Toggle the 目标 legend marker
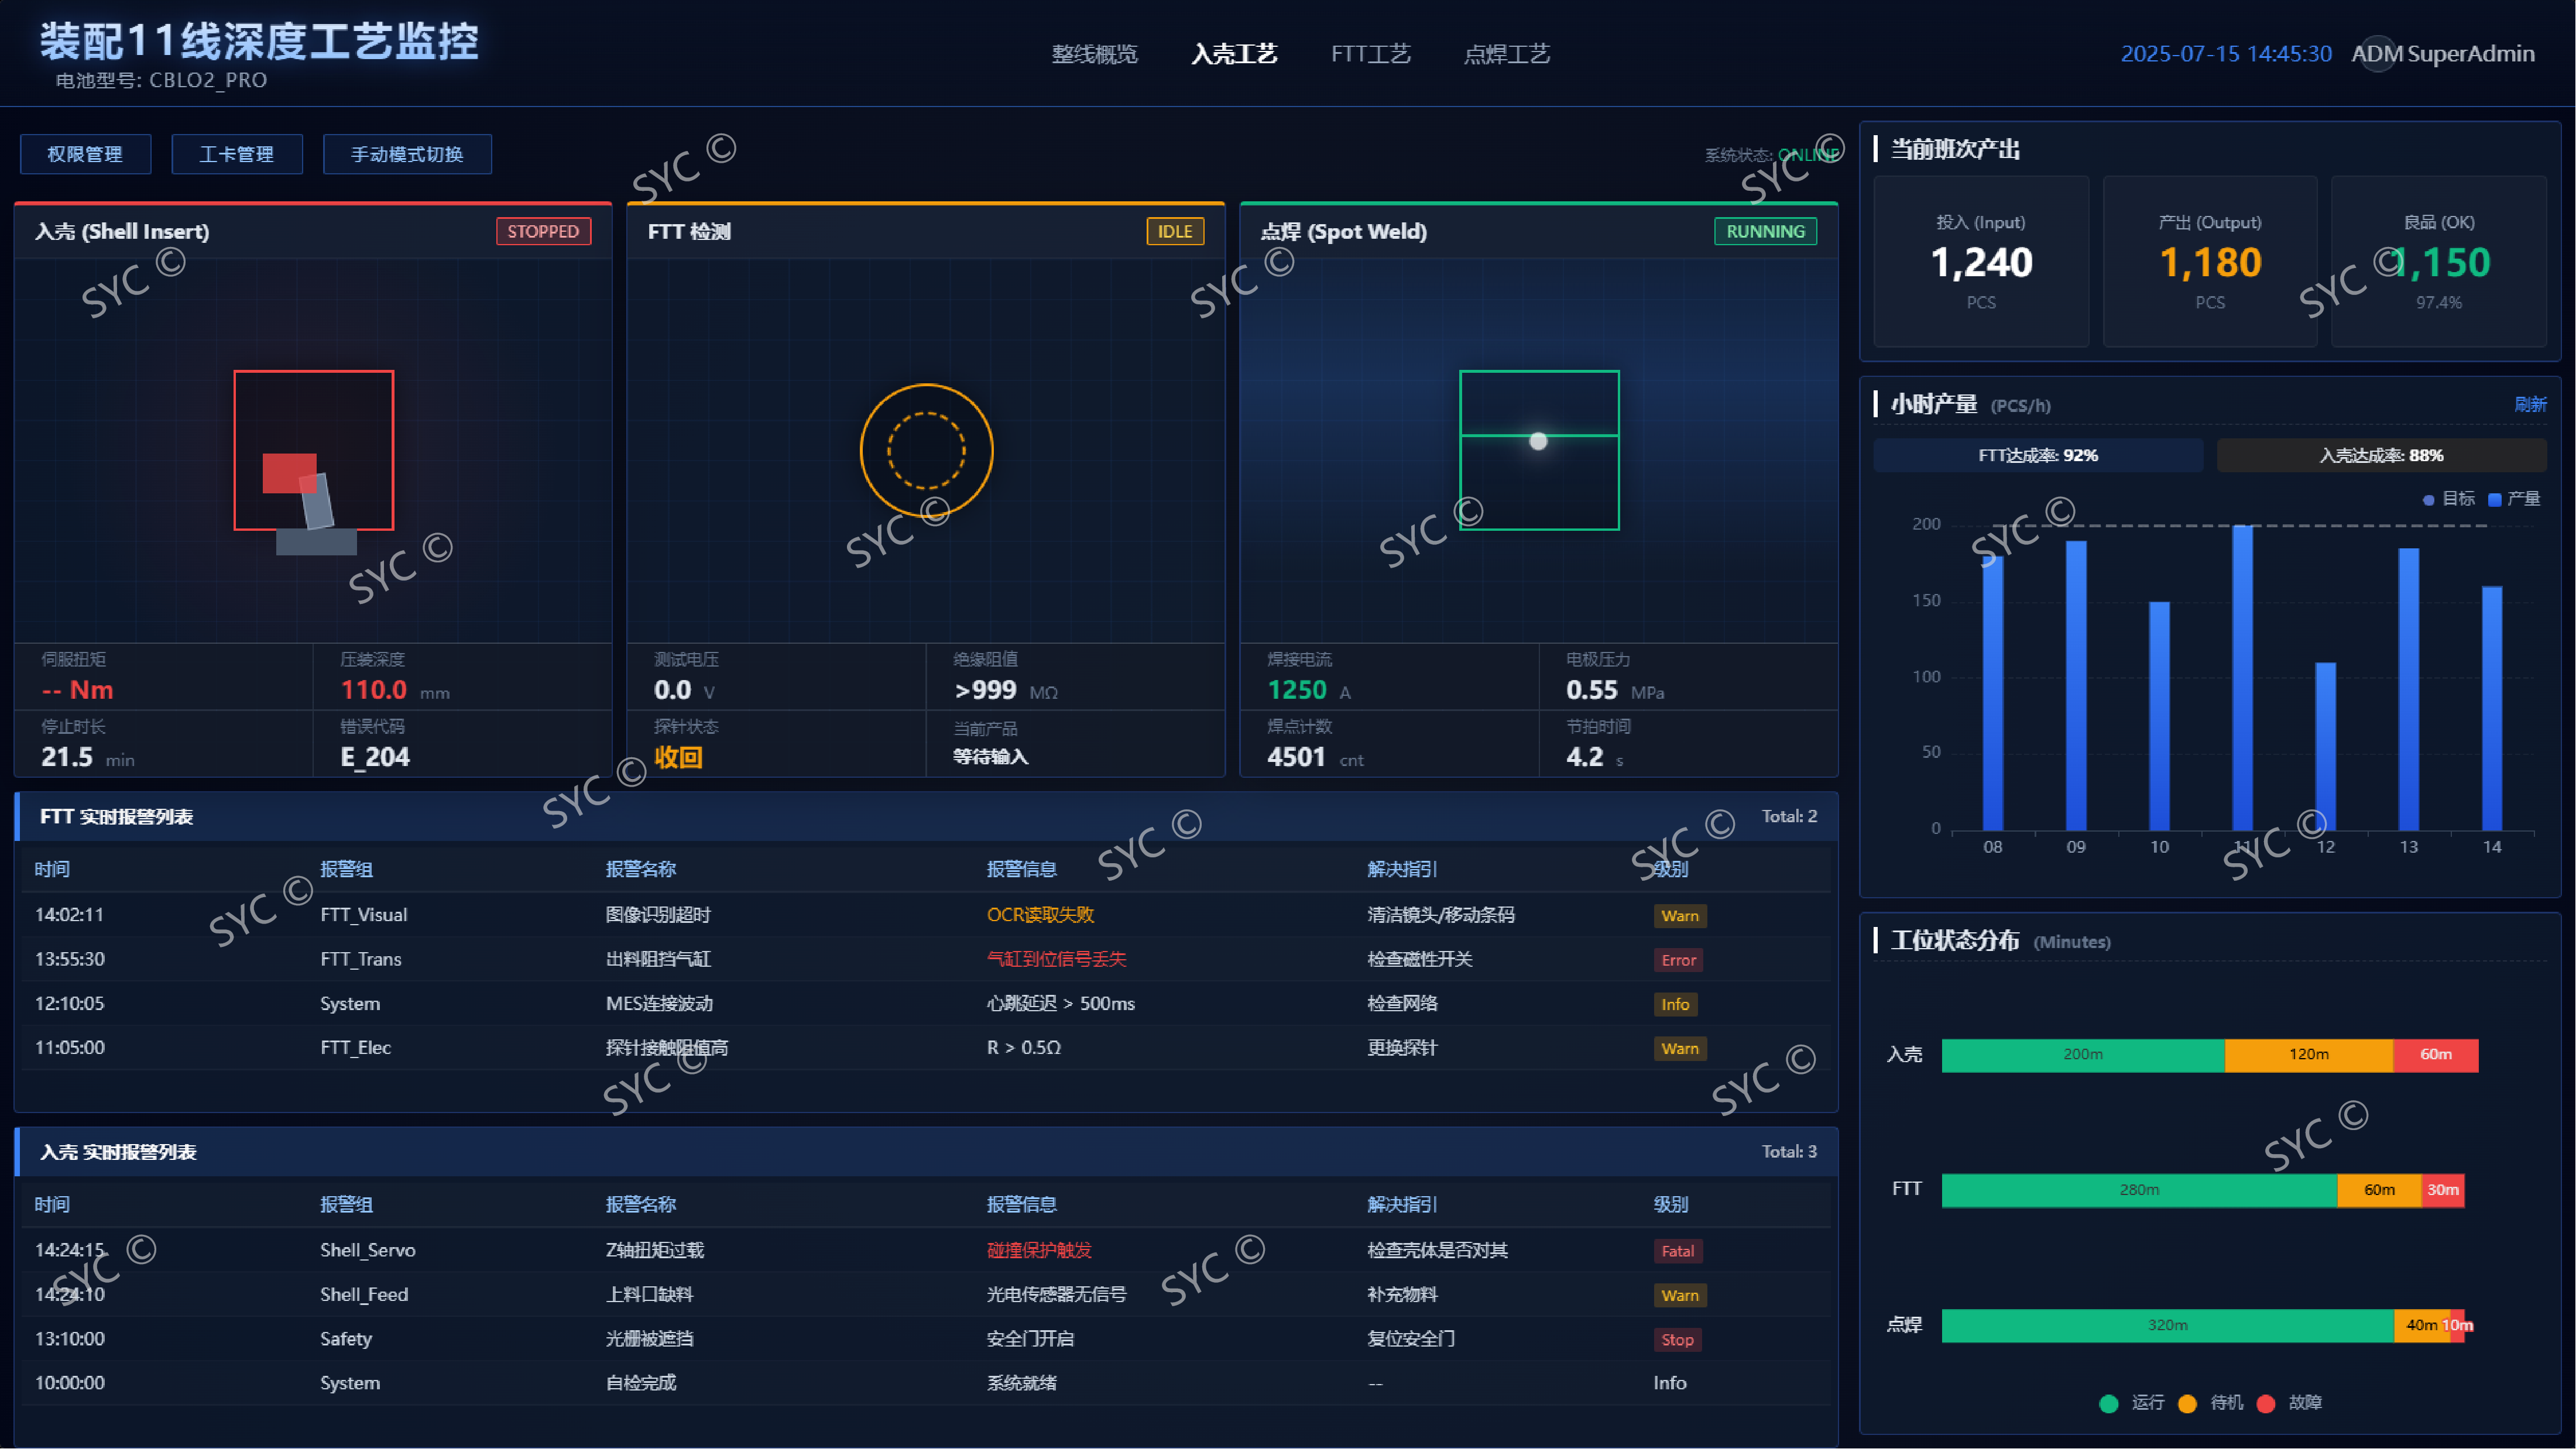2576x1449 pixels. pyautogui.click(x=2428, y=500)
